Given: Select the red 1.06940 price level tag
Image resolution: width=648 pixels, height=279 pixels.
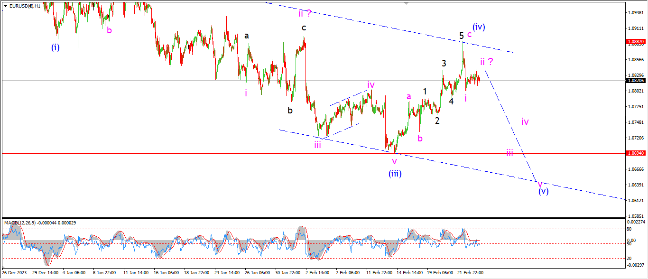Looking at the screenshot, I should (x=635, y=153).
